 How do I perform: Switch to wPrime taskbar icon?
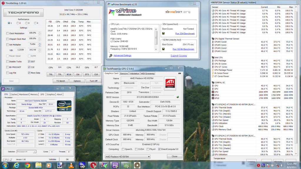[x=104, y=165]
